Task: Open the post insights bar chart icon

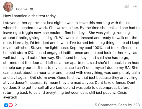Action: click(126, 6)
